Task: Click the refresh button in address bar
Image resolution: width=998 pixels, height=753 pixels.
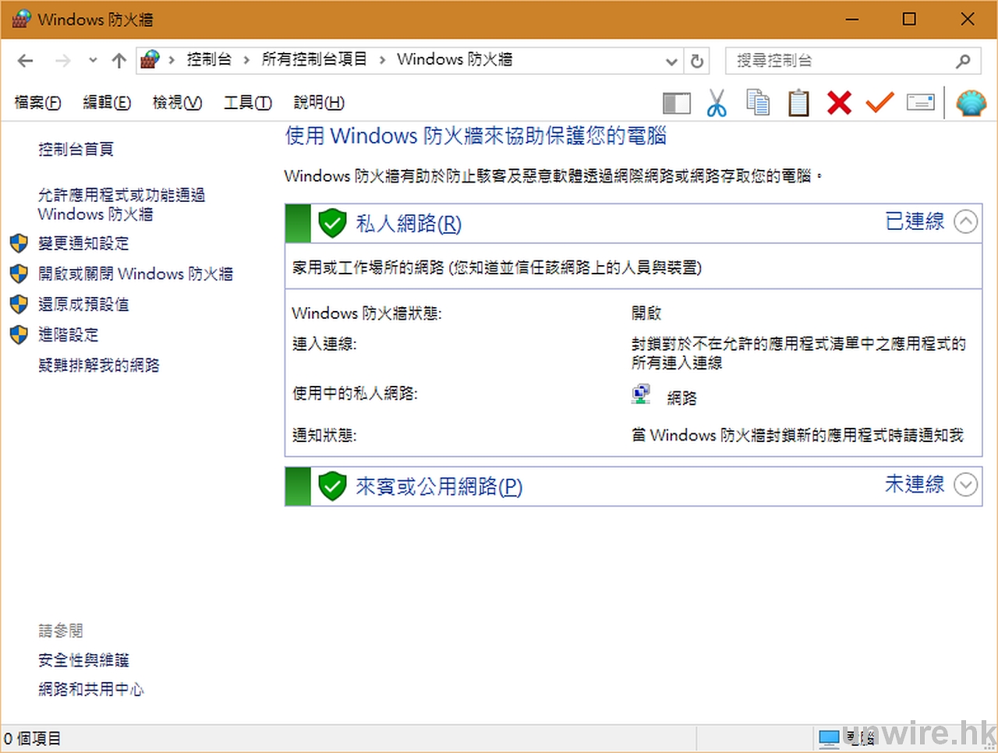Action: point(697,61)
